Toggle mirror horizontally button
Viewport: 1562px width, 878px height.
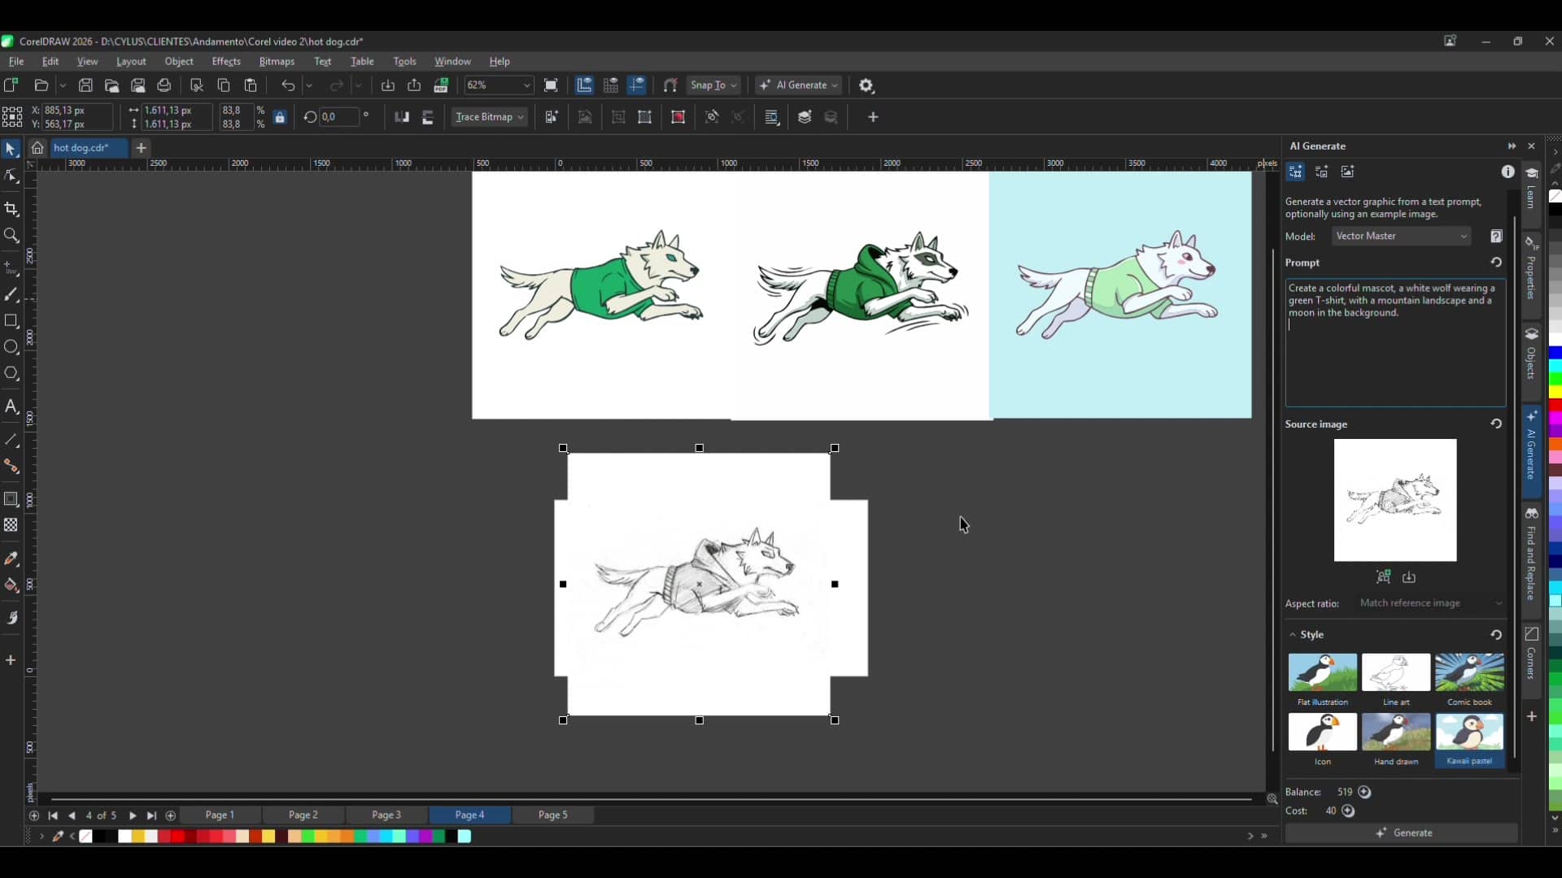pos(401,117)
